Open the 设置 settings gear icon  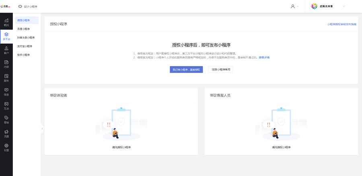6,148
